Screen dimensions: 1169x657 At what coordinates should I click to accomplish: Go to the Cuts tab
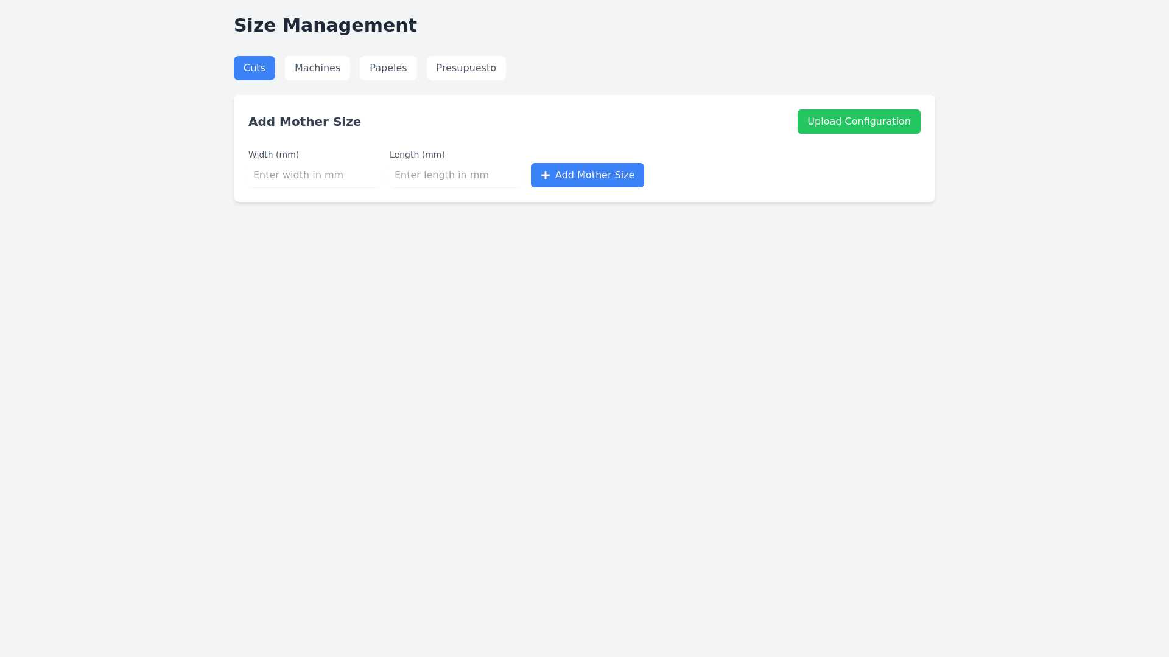pos(254,68)
